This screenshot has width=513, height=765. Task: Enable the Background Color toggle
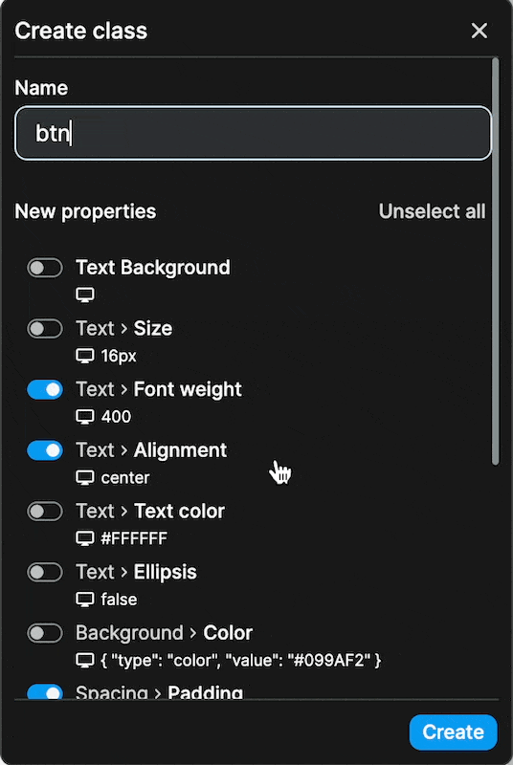(x=45, y=633)
